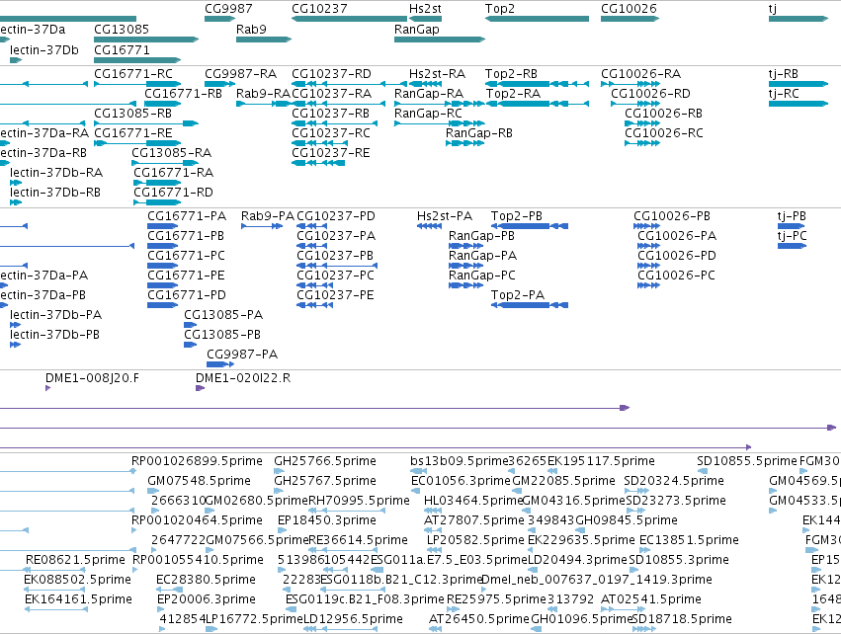The height and width of the screenshot is (634, 841).
Task: Select EST GH25766.5prime
Action: pyautogui.click(x=325, y=461)
